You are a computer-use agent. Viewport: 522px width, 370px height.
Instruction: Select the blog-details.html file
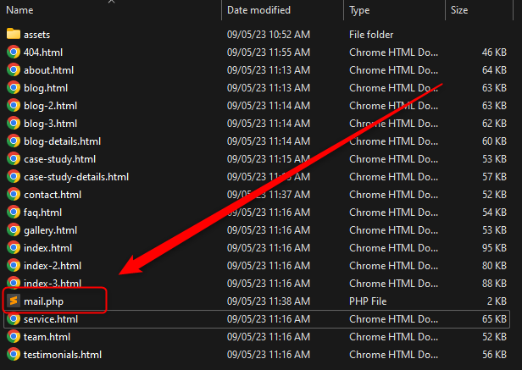(62, 141)
